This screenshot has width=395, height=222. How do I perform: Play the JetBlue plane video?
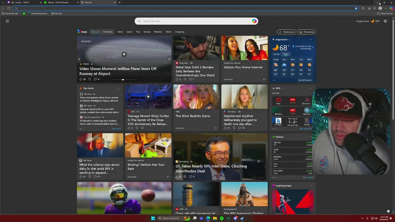pyautogui.click(x=124, y=54)
